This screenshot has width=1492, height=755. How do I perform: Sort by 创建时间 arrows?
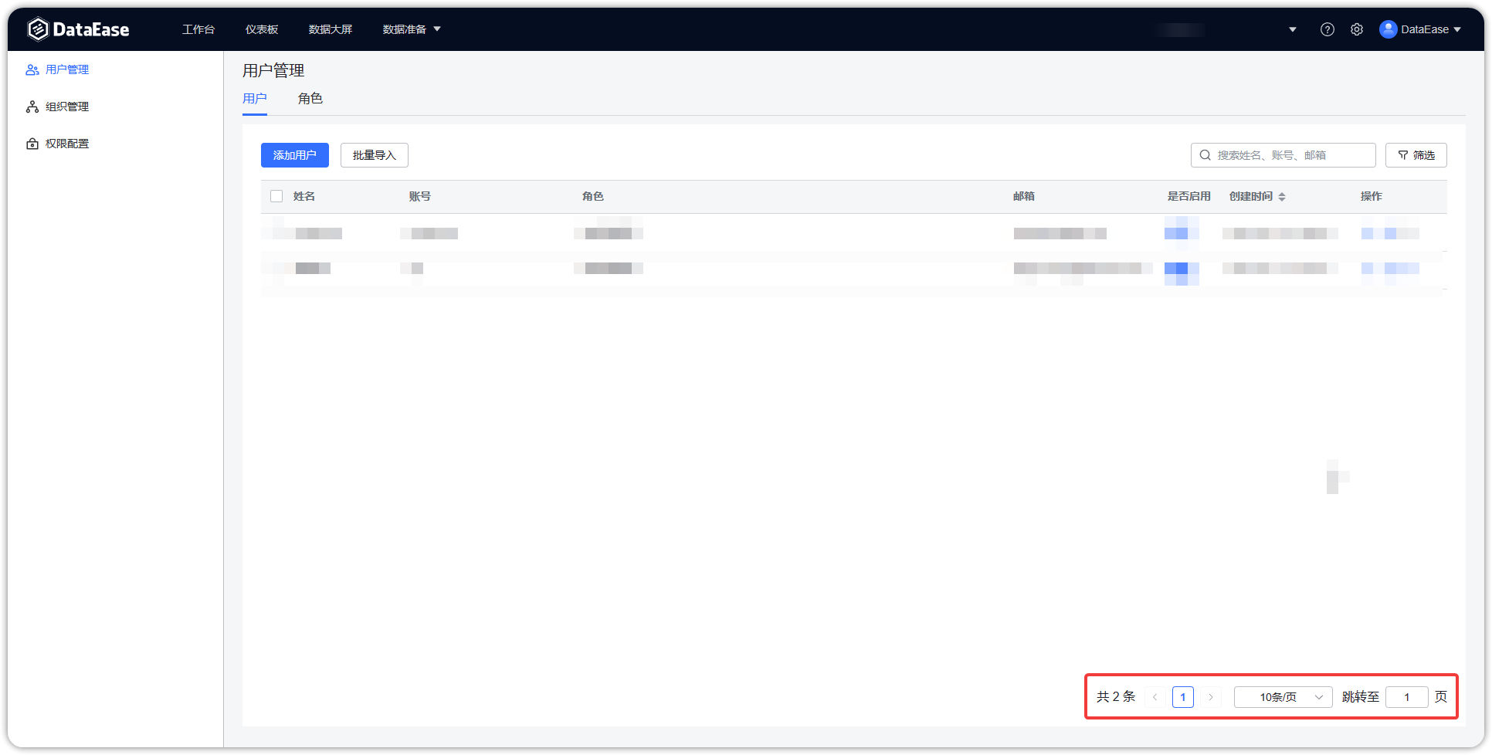pyautogui.click(x=1282, y=197)
